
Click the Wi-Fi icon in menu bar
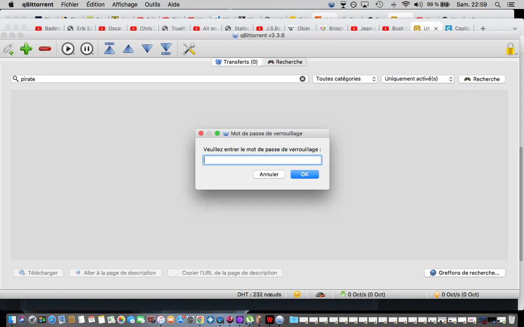[406, 5]
